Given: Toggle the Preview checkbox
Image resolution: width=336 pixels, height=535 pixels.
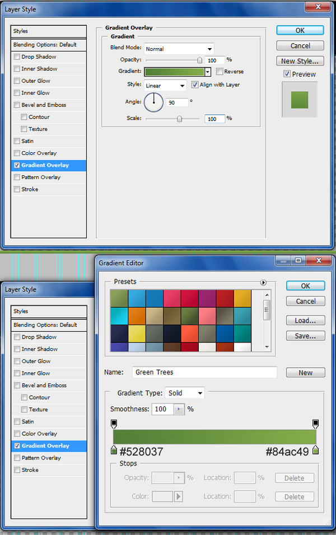Looking at the screenshot, I should coord(287,74).
